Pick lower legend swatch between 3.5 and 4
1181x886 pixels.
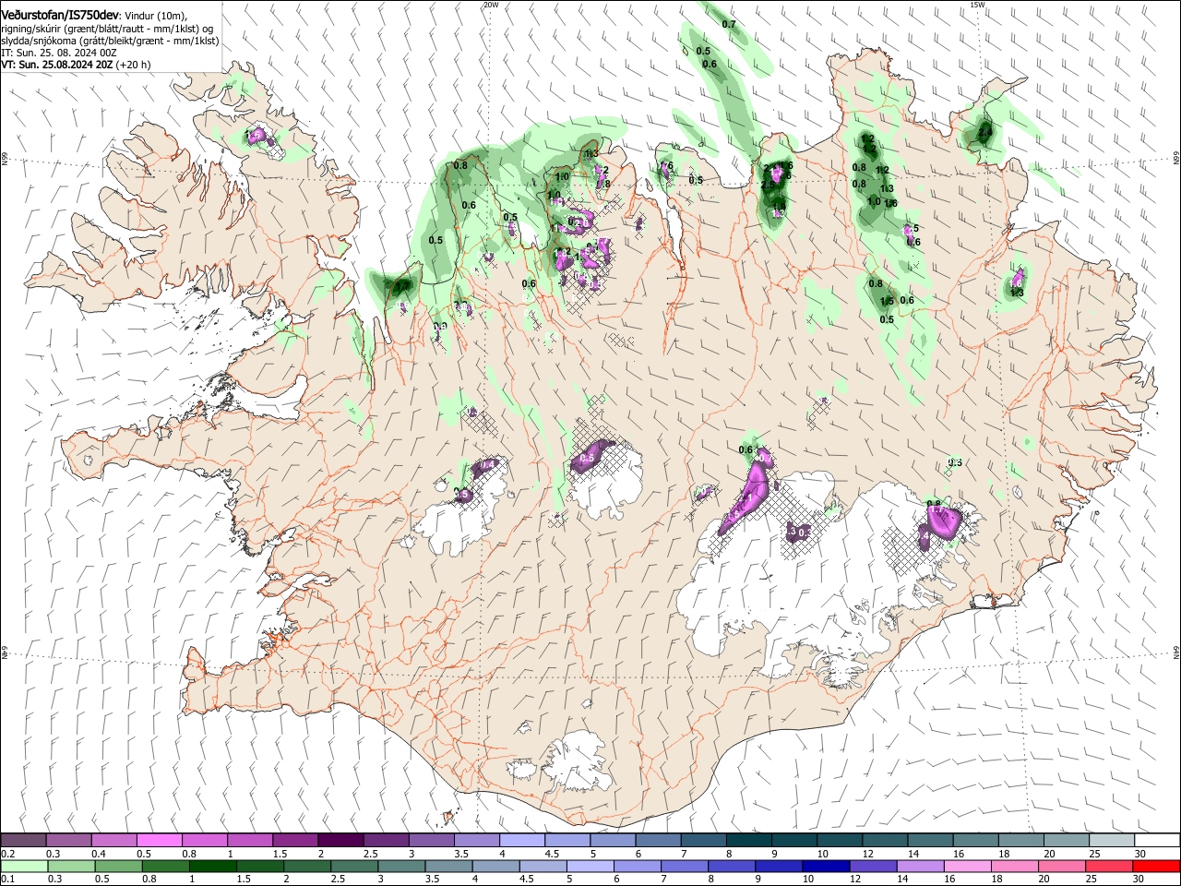tap(448, 866)
